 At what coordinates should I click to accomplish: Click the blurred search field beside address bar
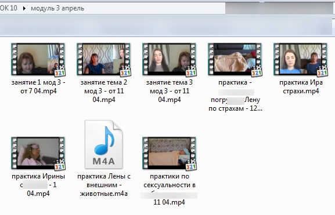(x=279, y=8)
